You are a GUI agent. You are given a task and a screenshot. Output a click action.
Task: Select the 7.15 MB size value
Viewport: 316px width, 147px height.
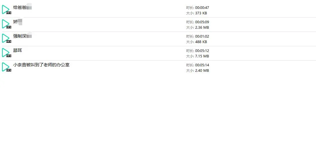[x=202, y=56]
